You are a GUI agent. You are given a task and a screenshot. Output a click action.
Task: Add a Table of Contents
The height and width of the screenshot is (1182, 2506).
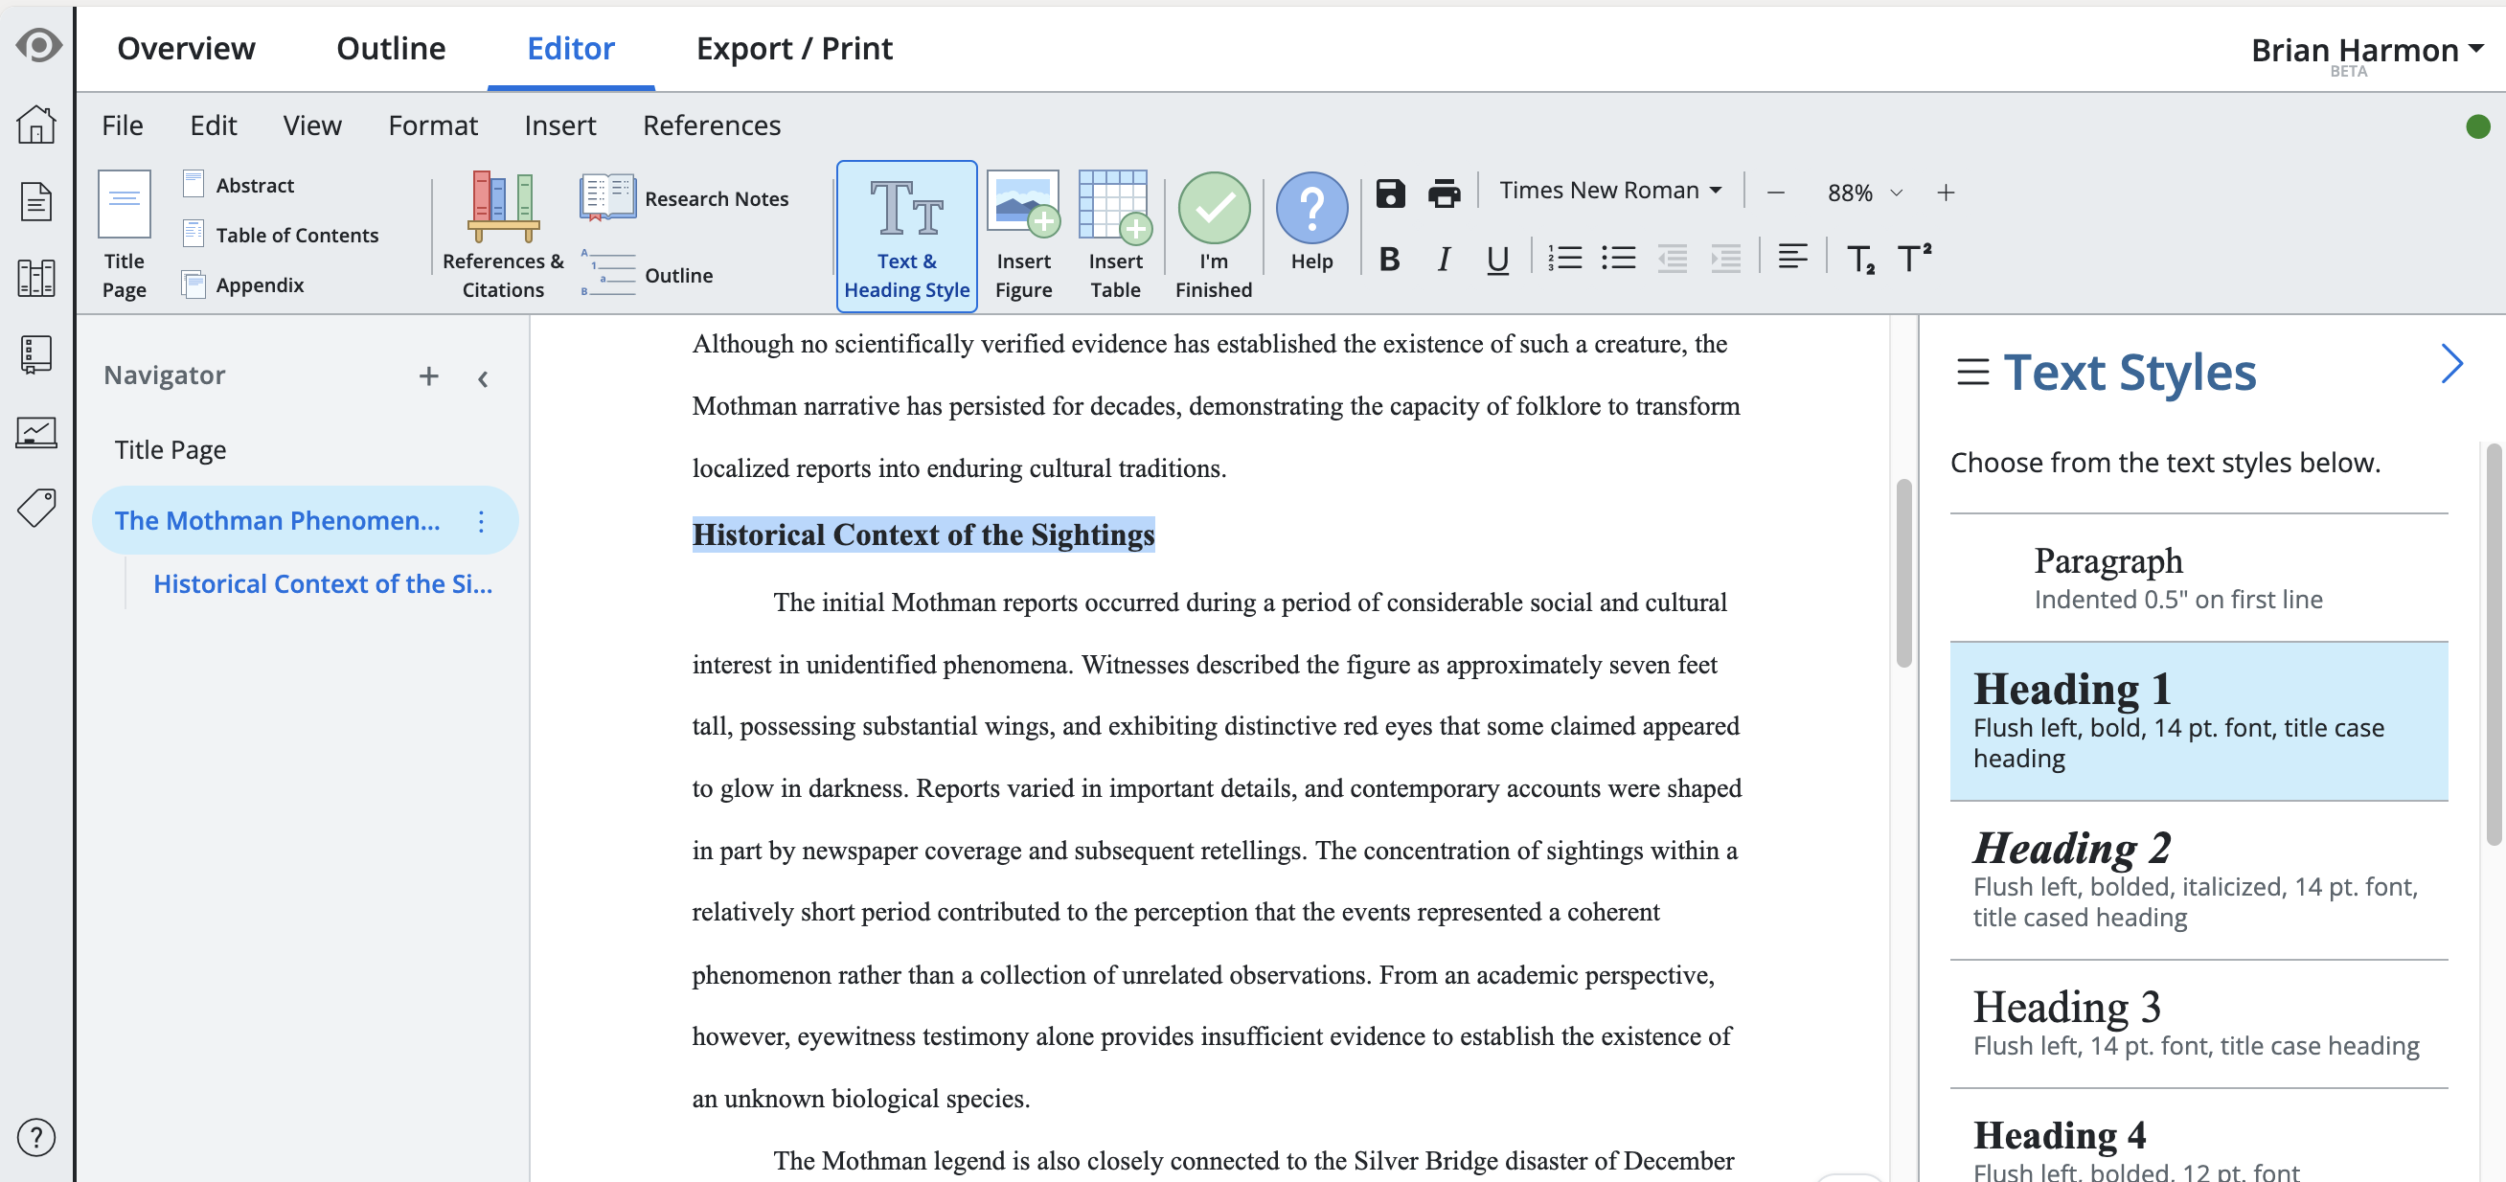(280, 235)
